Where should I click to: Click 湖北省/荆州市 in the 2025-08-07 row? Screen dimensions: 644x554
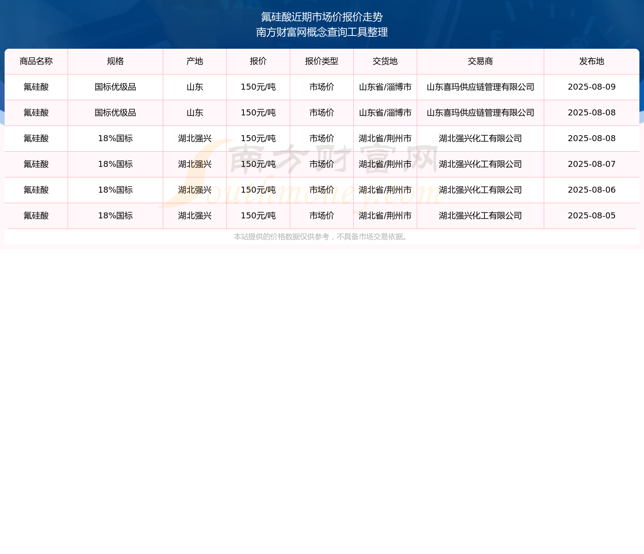pos(385,164)
